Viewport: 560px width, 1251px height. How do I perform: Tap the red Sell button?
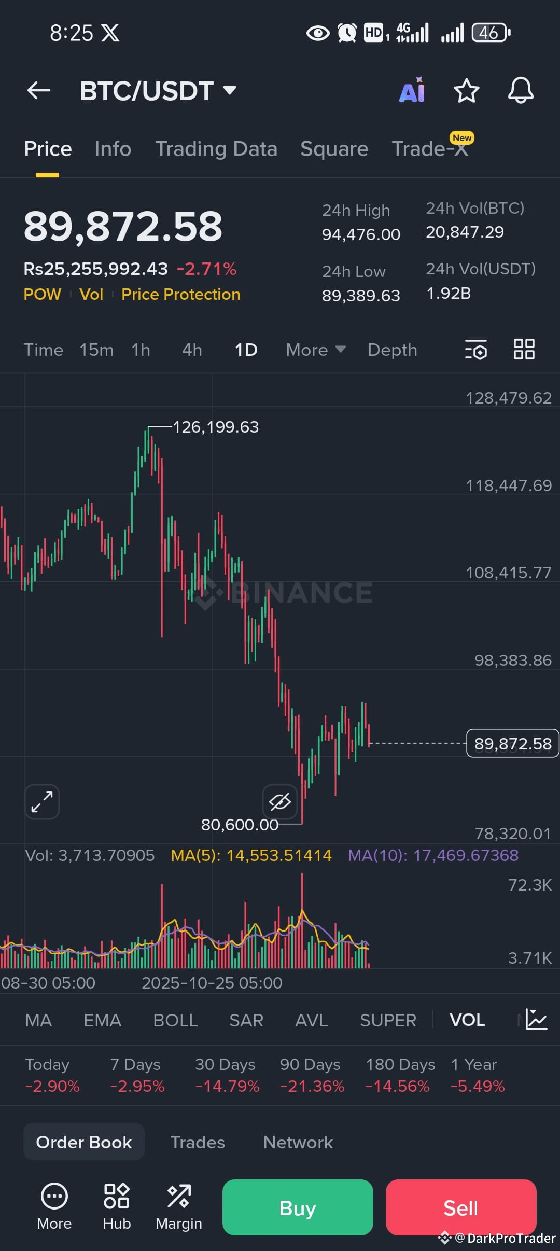pyautogui.click(x=460, y=1207)
